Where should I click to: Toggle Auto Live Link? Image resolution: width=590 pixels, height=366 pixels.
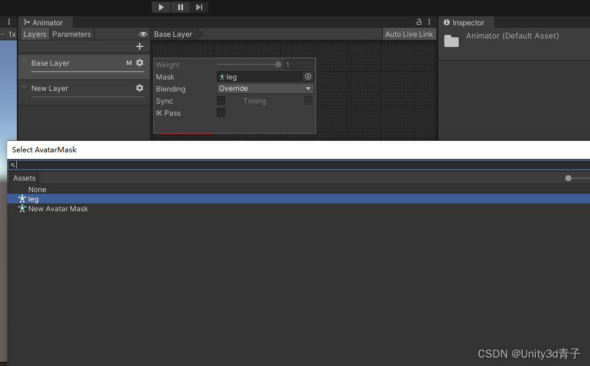409,34
